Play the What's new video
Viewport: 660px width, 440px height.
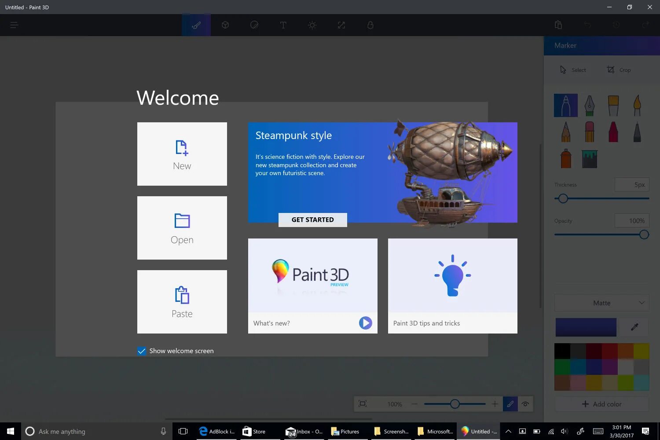click(365, 323)
